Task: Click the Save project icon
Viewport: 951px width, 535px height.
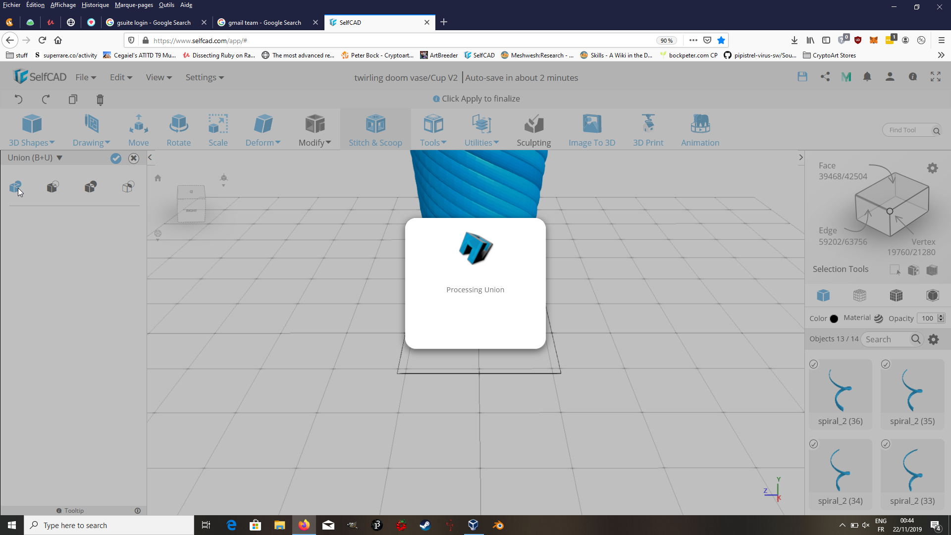Action: click(802, 77)
